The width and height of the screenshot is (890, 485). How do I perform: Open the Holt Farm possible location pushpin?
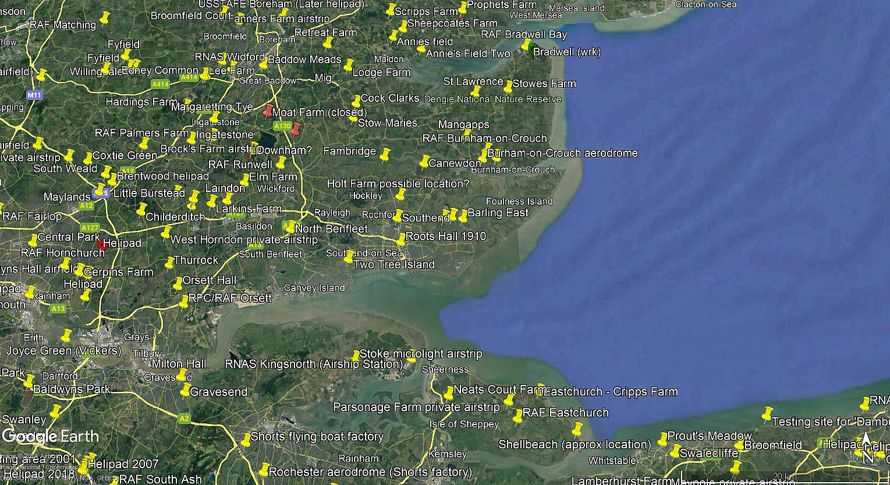click(x=400, y=194)
